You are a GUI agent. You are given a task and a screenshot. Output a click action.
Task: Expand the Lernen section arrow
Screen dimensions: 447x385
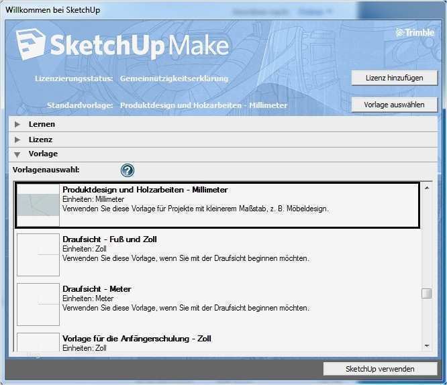click(x=17, y=124)
